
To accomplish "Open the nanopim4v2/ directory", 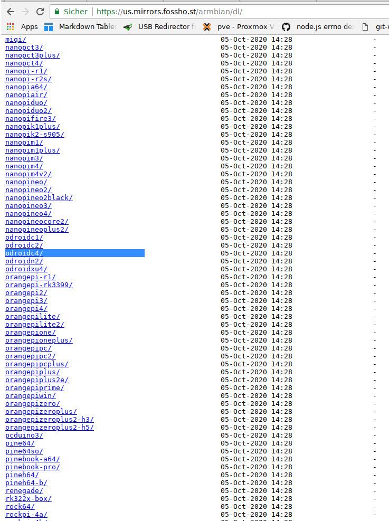I will [x=28, y=174].
